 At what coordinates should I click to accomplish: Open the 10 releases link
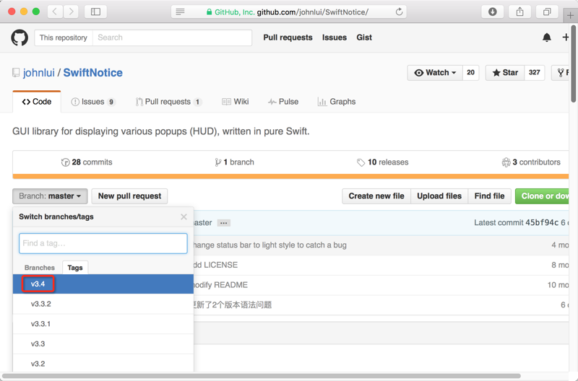point(383,162)
